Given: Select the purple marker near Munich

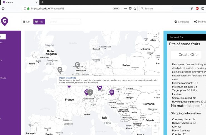Looking at the screenshot, I should coord(100,87).
